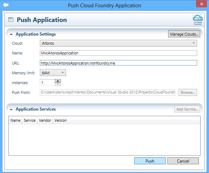Screen dimensions: 209x173
Task: Click the Memory limit: label
Action: click(23, 73)
